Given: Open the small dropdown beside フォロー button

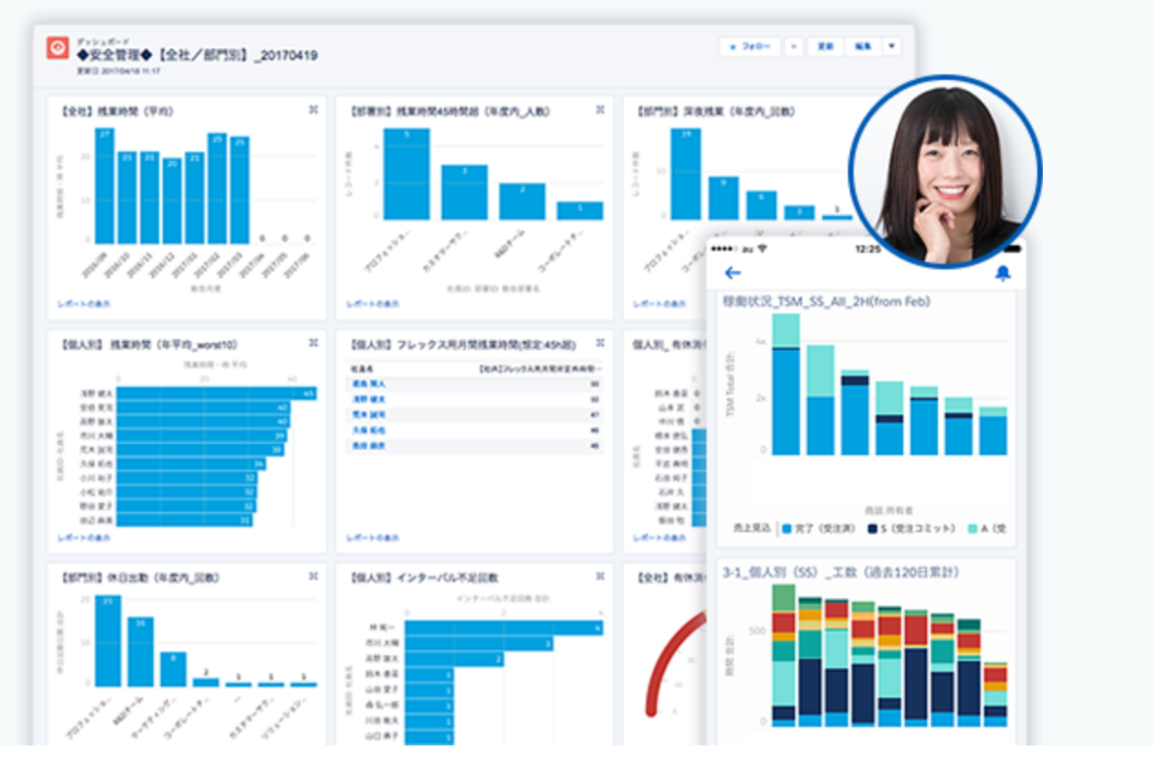Looking at the screenshot, I should point(793,47).
